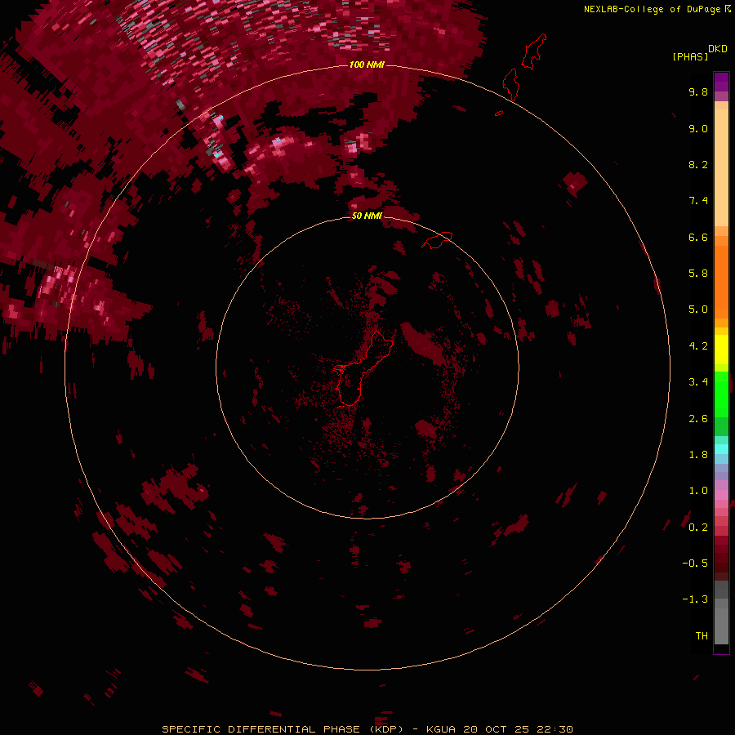Image resolution: width=735 pixels, height=735 pixels.
Task: Click the 3.4 scale value
Action: (698, 382)
